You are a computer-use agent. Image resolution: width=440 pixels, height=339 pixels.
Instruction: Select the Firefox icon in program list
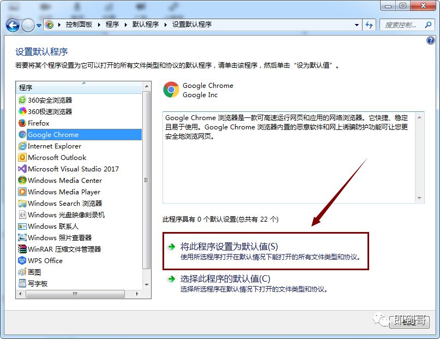pyautogui.click(x=22, y=123)
